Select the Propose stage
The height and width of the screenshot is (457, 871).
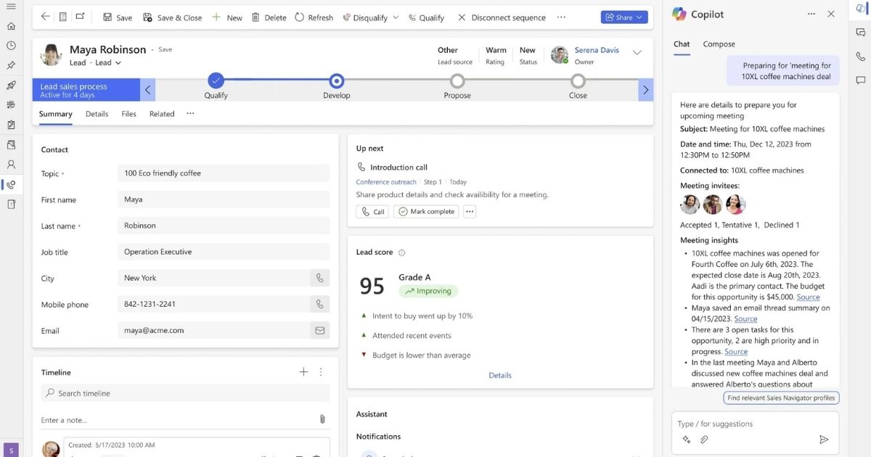457,81
